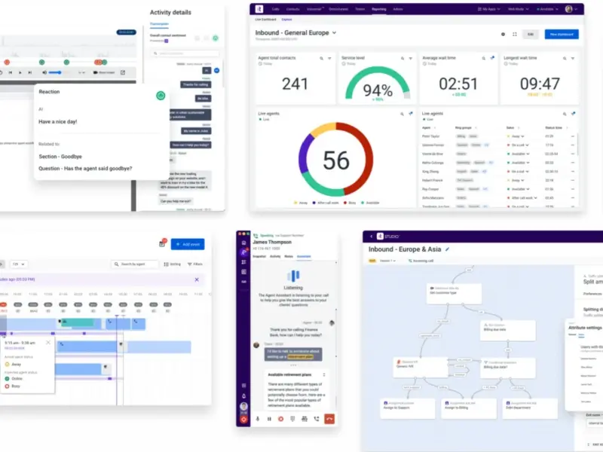The height and width of the screenshot is (452, 603).
Task: Click the red record call icon
Action: click(280, 419)
